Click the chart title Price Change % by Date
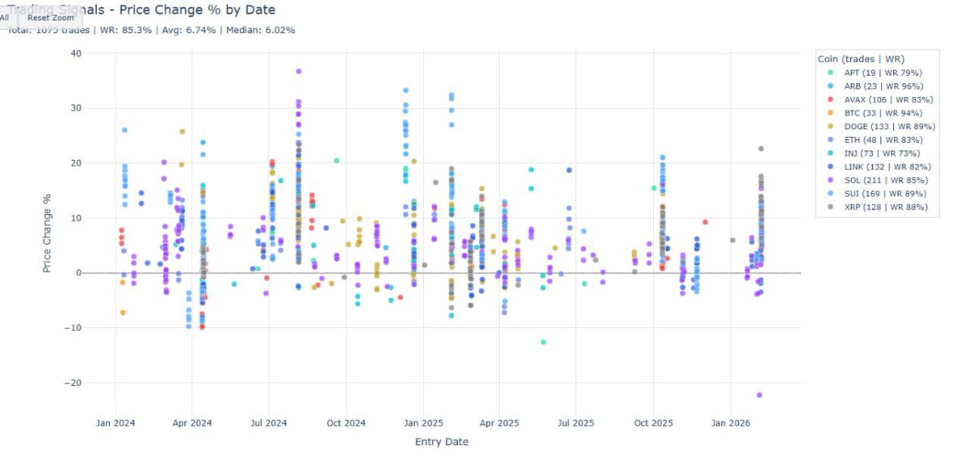 pos(197,10)
